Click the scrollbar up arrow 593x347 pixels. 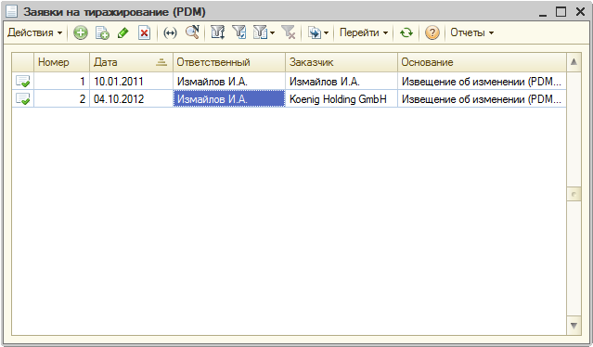(x=574, y=62)
